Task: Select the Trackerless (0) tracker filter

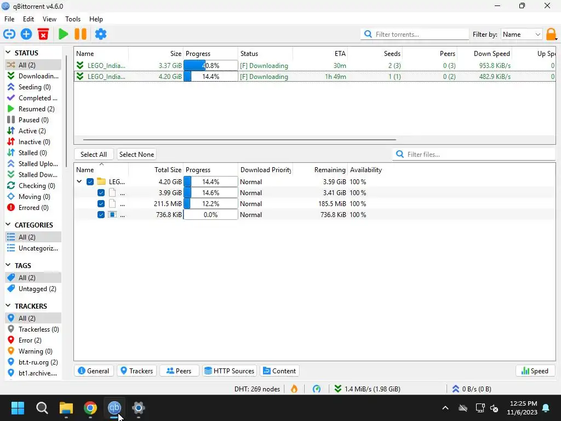Action: (x=33, y=329)
